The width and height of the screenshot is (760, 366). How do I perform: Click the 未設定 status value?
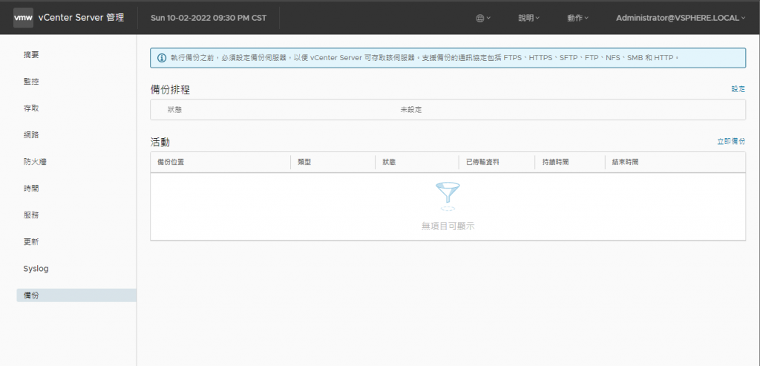point(411,110)
